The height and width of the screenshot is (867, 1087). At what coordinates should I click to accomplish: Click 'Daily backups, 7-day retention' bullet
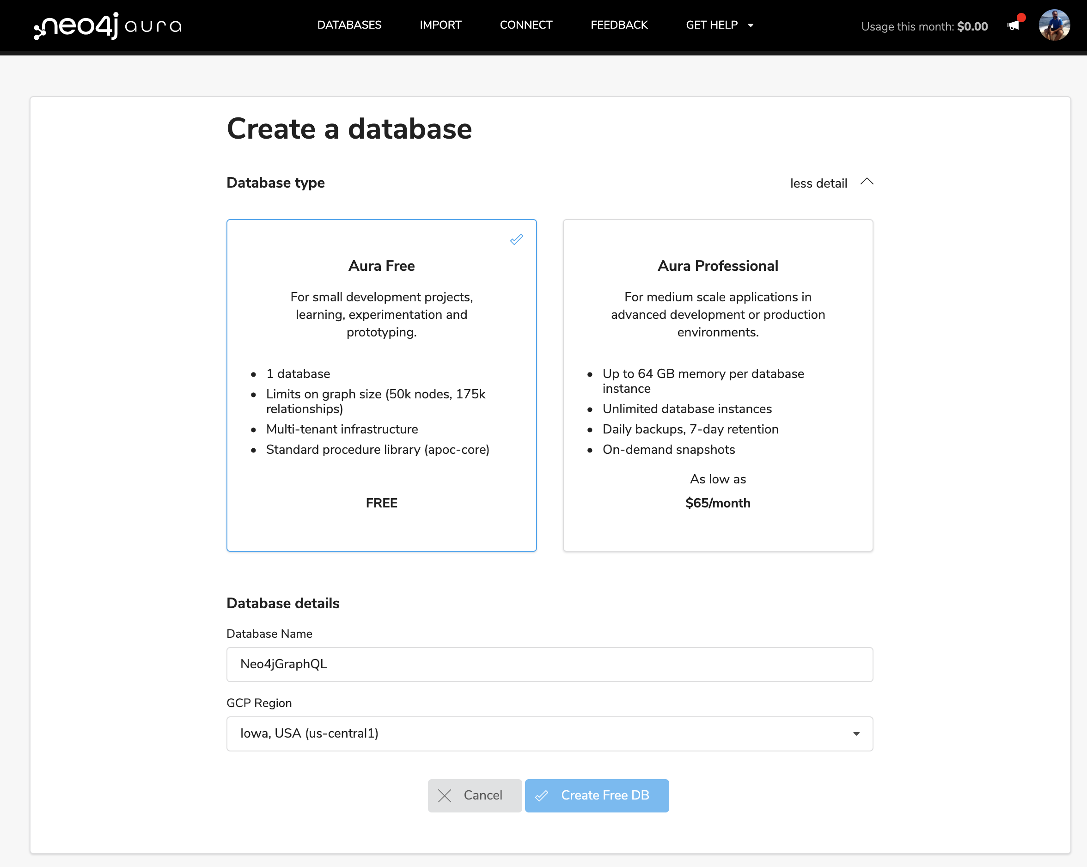tap(690, 429)
